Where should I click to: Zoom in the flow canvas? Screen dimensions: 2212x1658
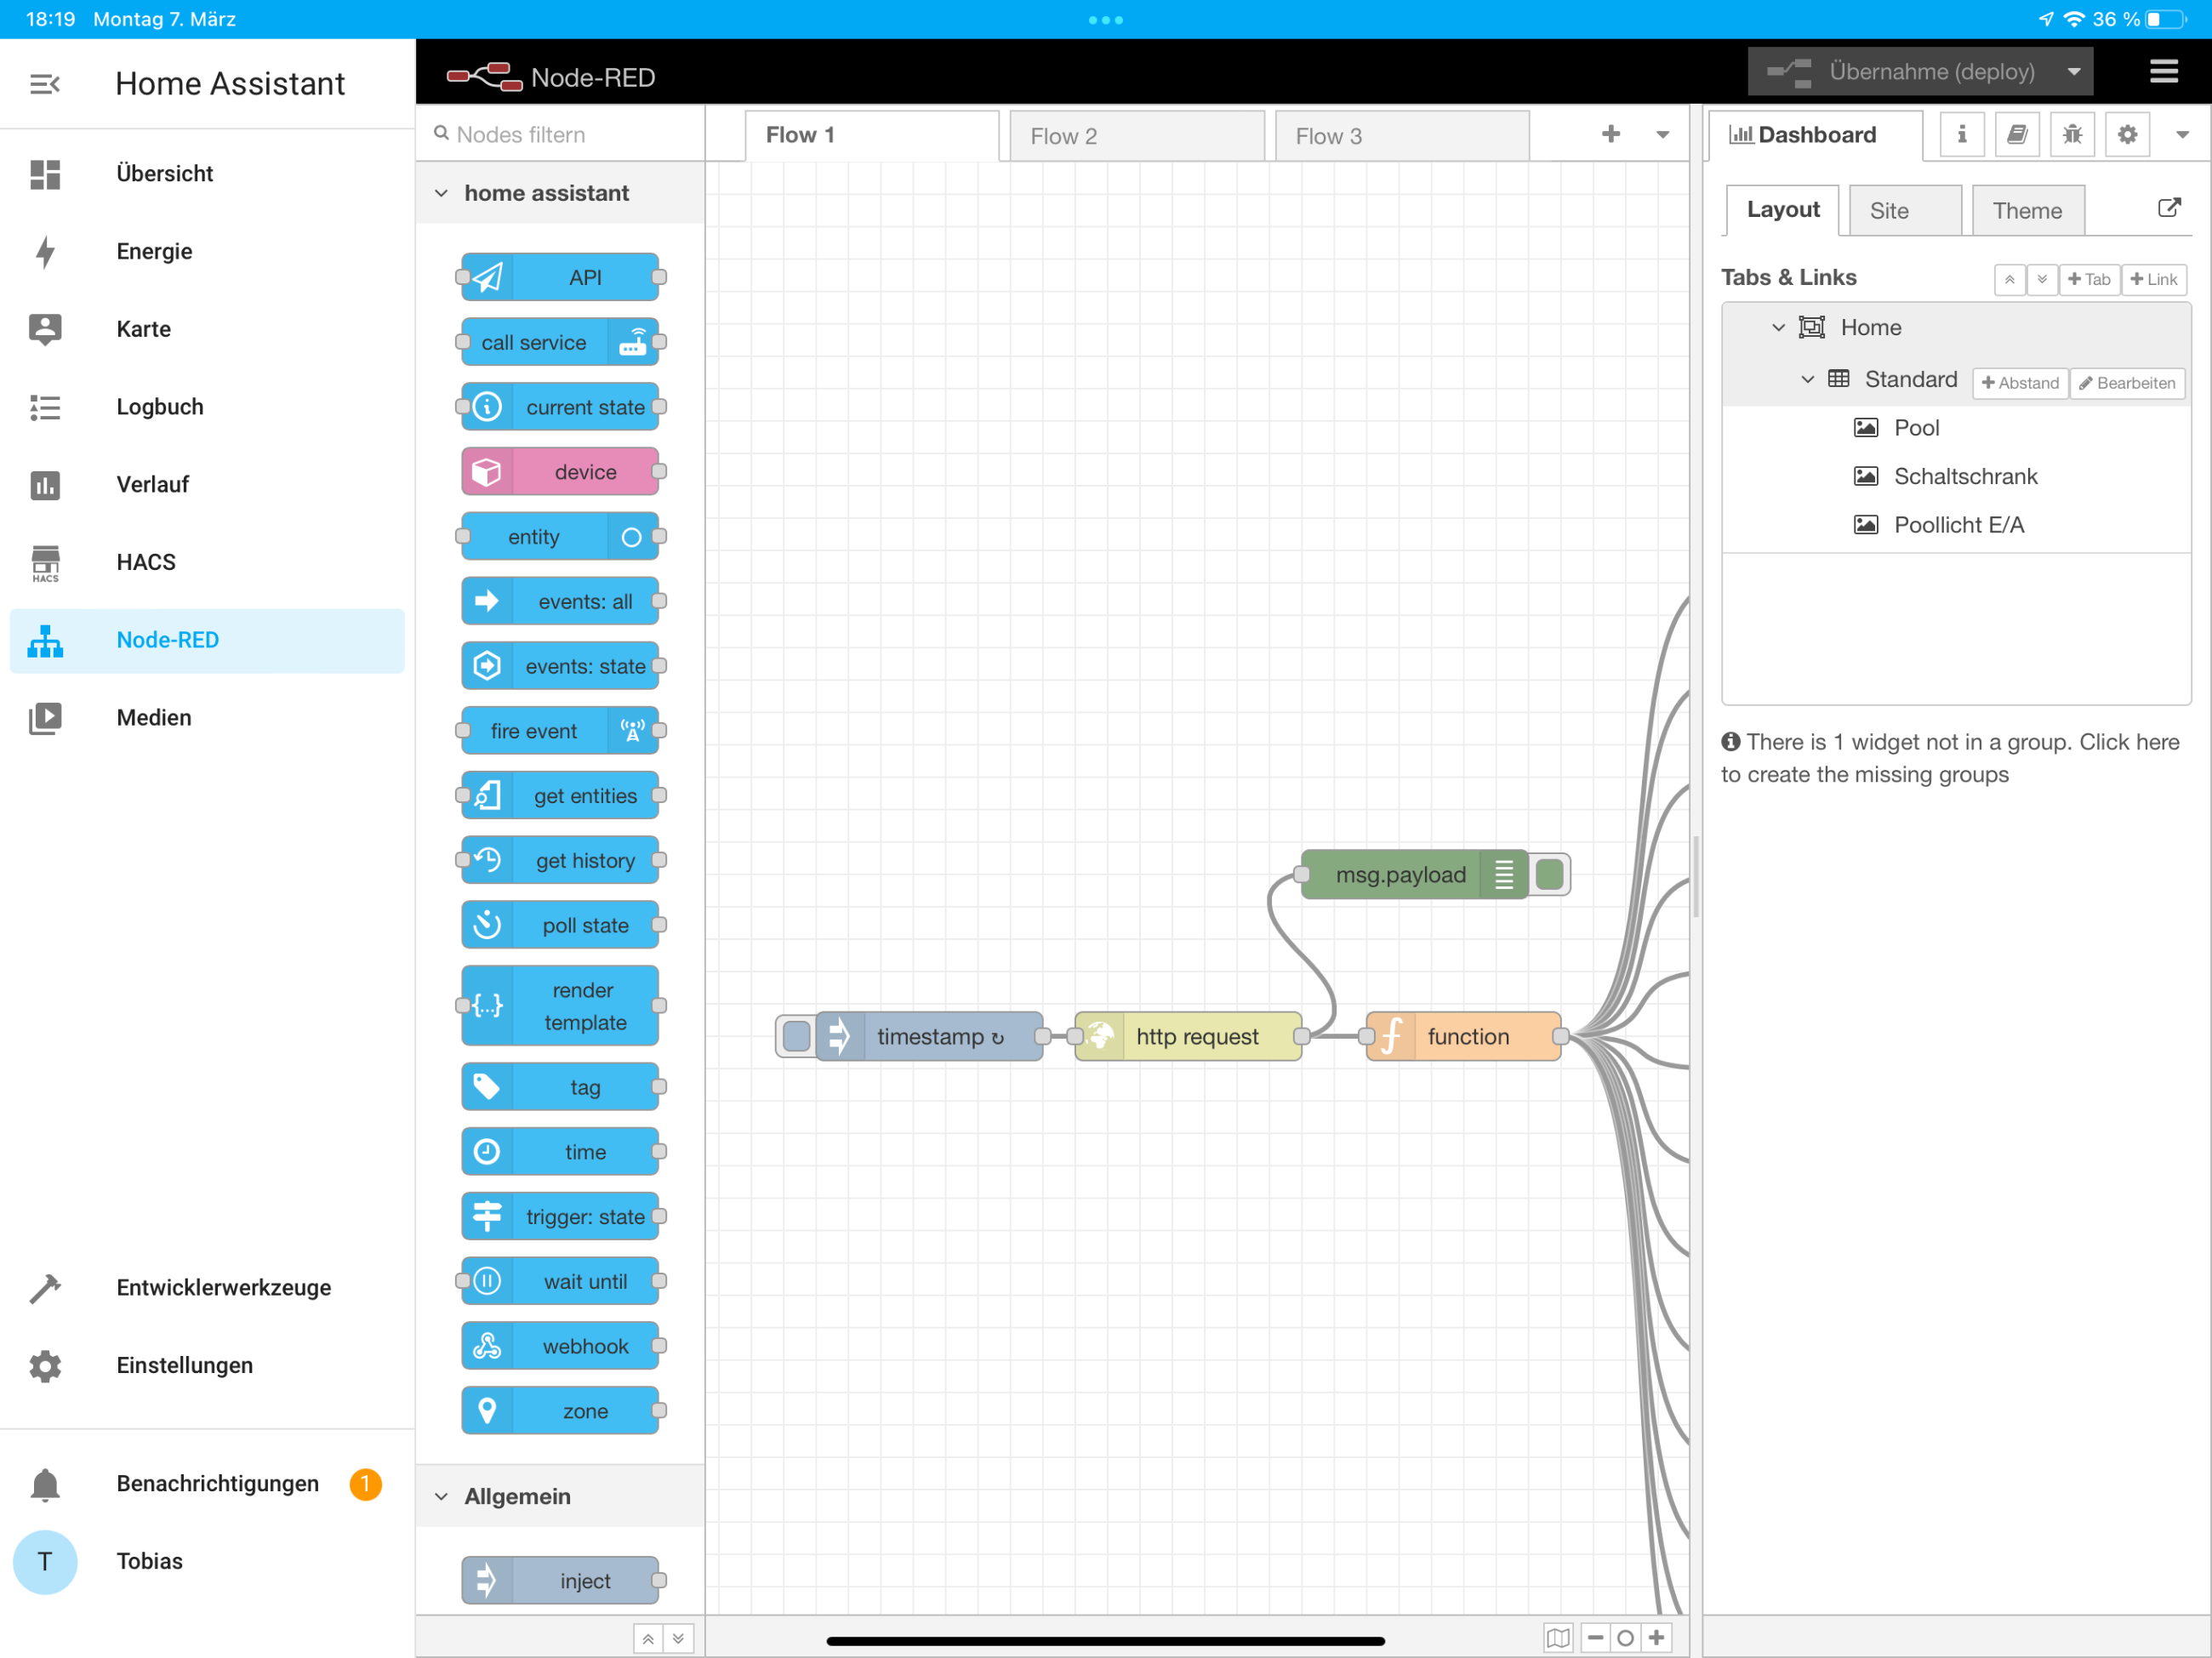pos(1656,1638)
